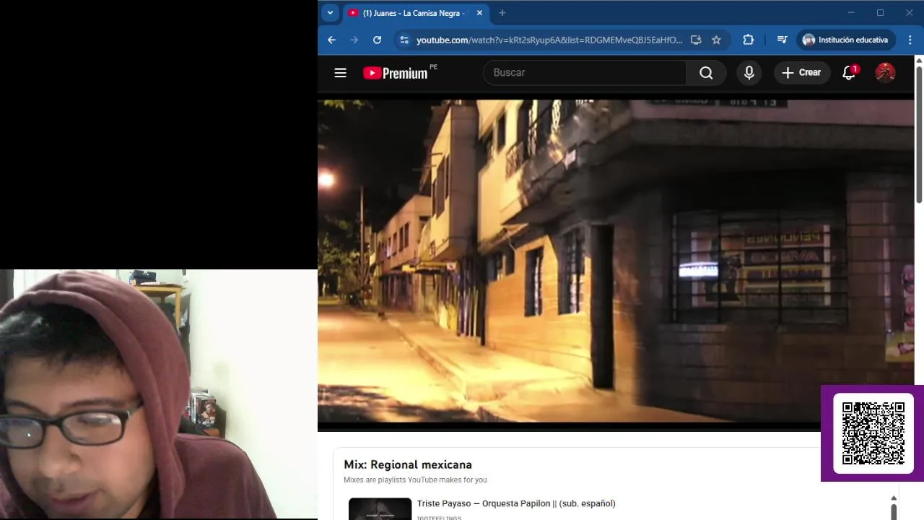Search by voice with microphone icon
The height and width of the screenshot is (520, 924).
click(749, 72)
